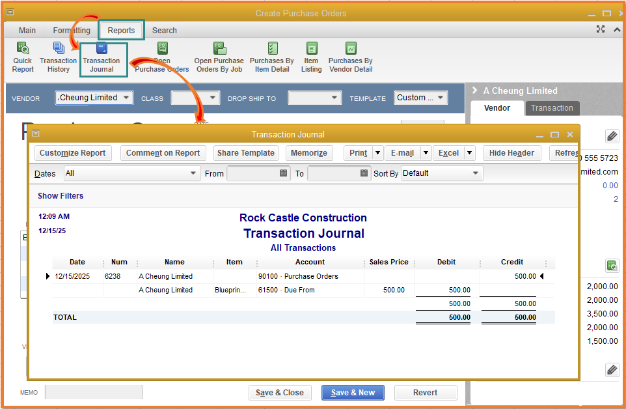626x409 pixels.
Task: Click Hide Header button
Action: pos(511,152)
